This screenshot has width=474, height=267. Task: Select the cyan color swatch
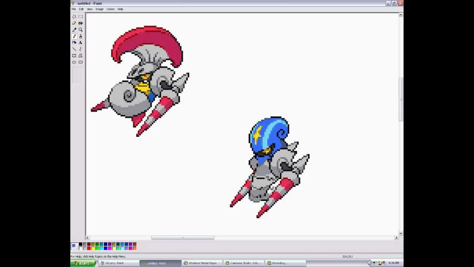coord(101,248)
